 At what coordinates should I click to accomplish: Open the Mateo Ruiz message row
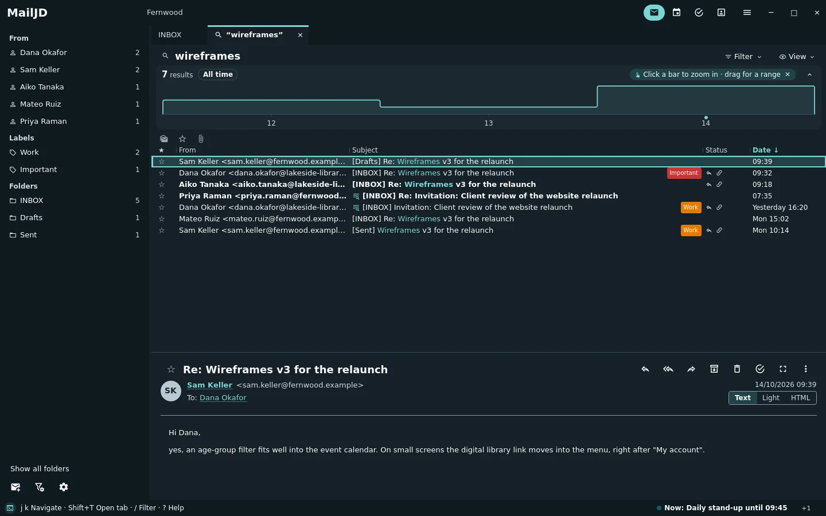click(489, 219)
